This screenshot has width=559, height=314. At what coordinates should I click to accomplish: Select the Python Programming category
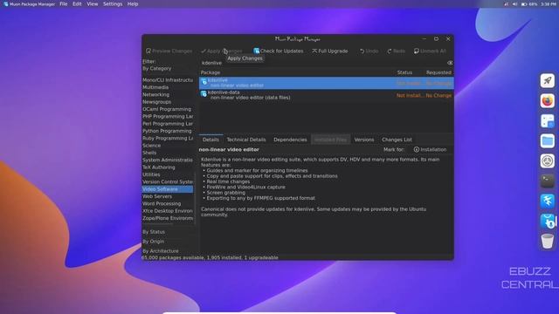(x=167, y=131)
